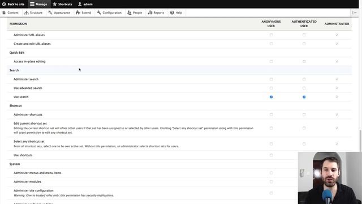This screenshot has height=204, width=362.
Task: Check Administer URL aliases for Authenticated user
Action: (x=304, y=35)
